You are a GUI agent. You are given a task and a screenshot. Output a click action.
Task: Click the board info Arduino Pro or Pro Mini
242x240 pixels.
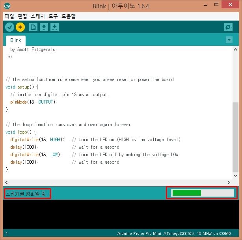click(x=174, y=234)
